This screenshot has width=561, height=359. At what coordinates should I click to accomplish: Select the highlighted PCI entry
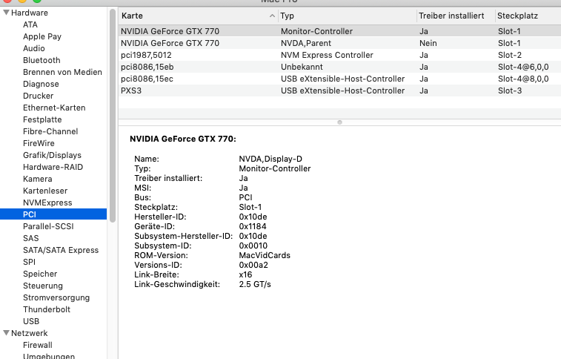pos(53,214)
